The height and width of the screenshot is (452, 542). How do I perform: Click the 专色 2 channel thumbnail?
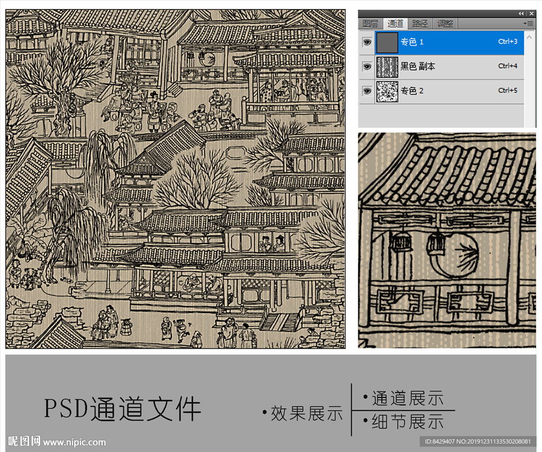[387, 91]
